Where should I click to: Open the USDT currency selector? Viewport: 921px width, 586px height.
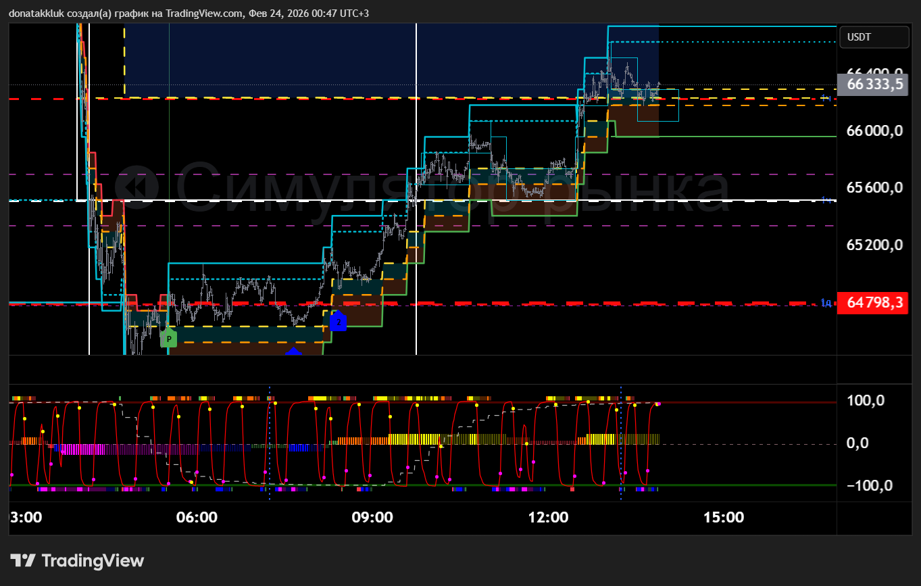874,37
